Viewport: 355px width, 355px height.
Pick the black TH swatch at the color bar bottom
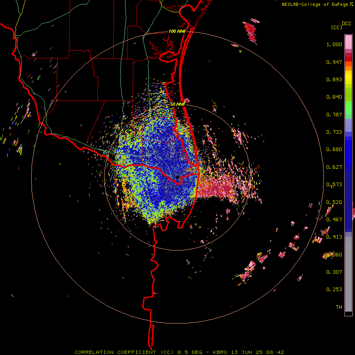[x=348, y=314]
